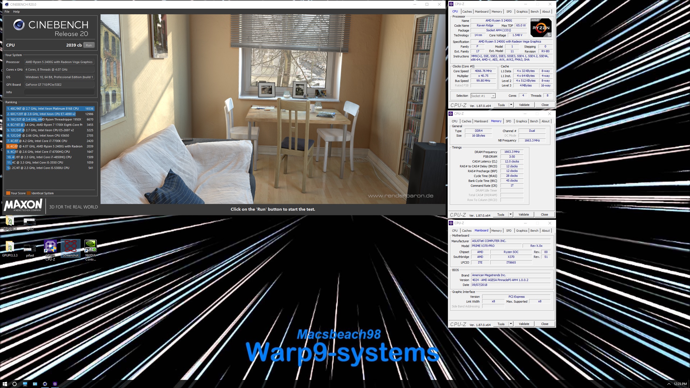
Task: Open Memory tab in the bottom CPU-Z window
Action: (x=496, y=231)
